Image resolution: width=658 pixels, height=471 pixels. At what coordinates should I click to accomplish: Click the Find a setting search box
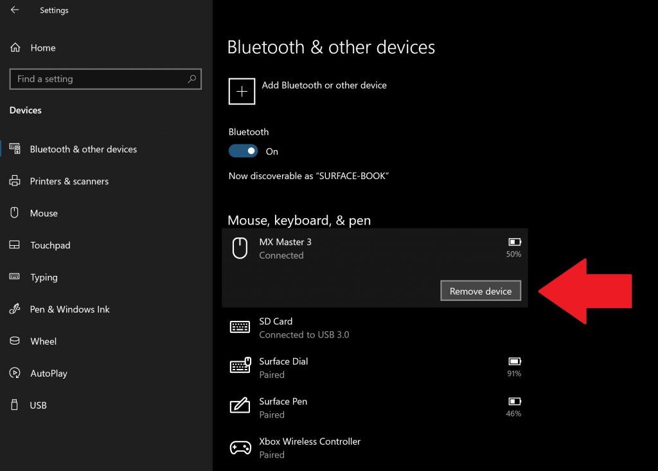pos(105,79)
